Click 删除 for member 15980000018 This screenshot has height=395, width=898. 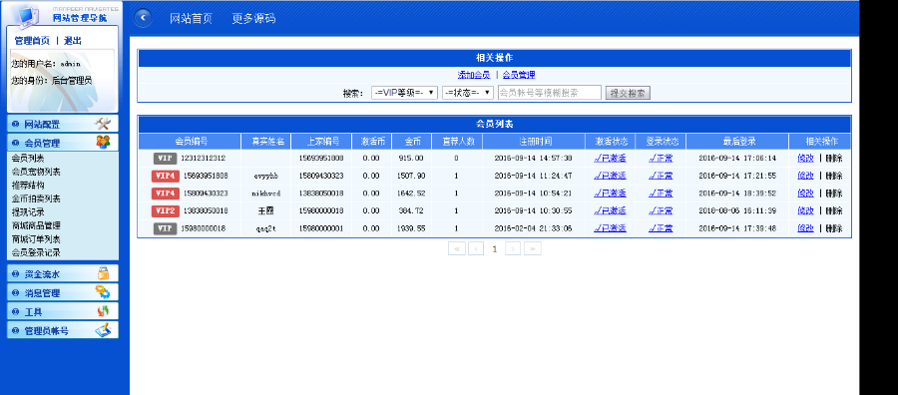click(834, 228)
